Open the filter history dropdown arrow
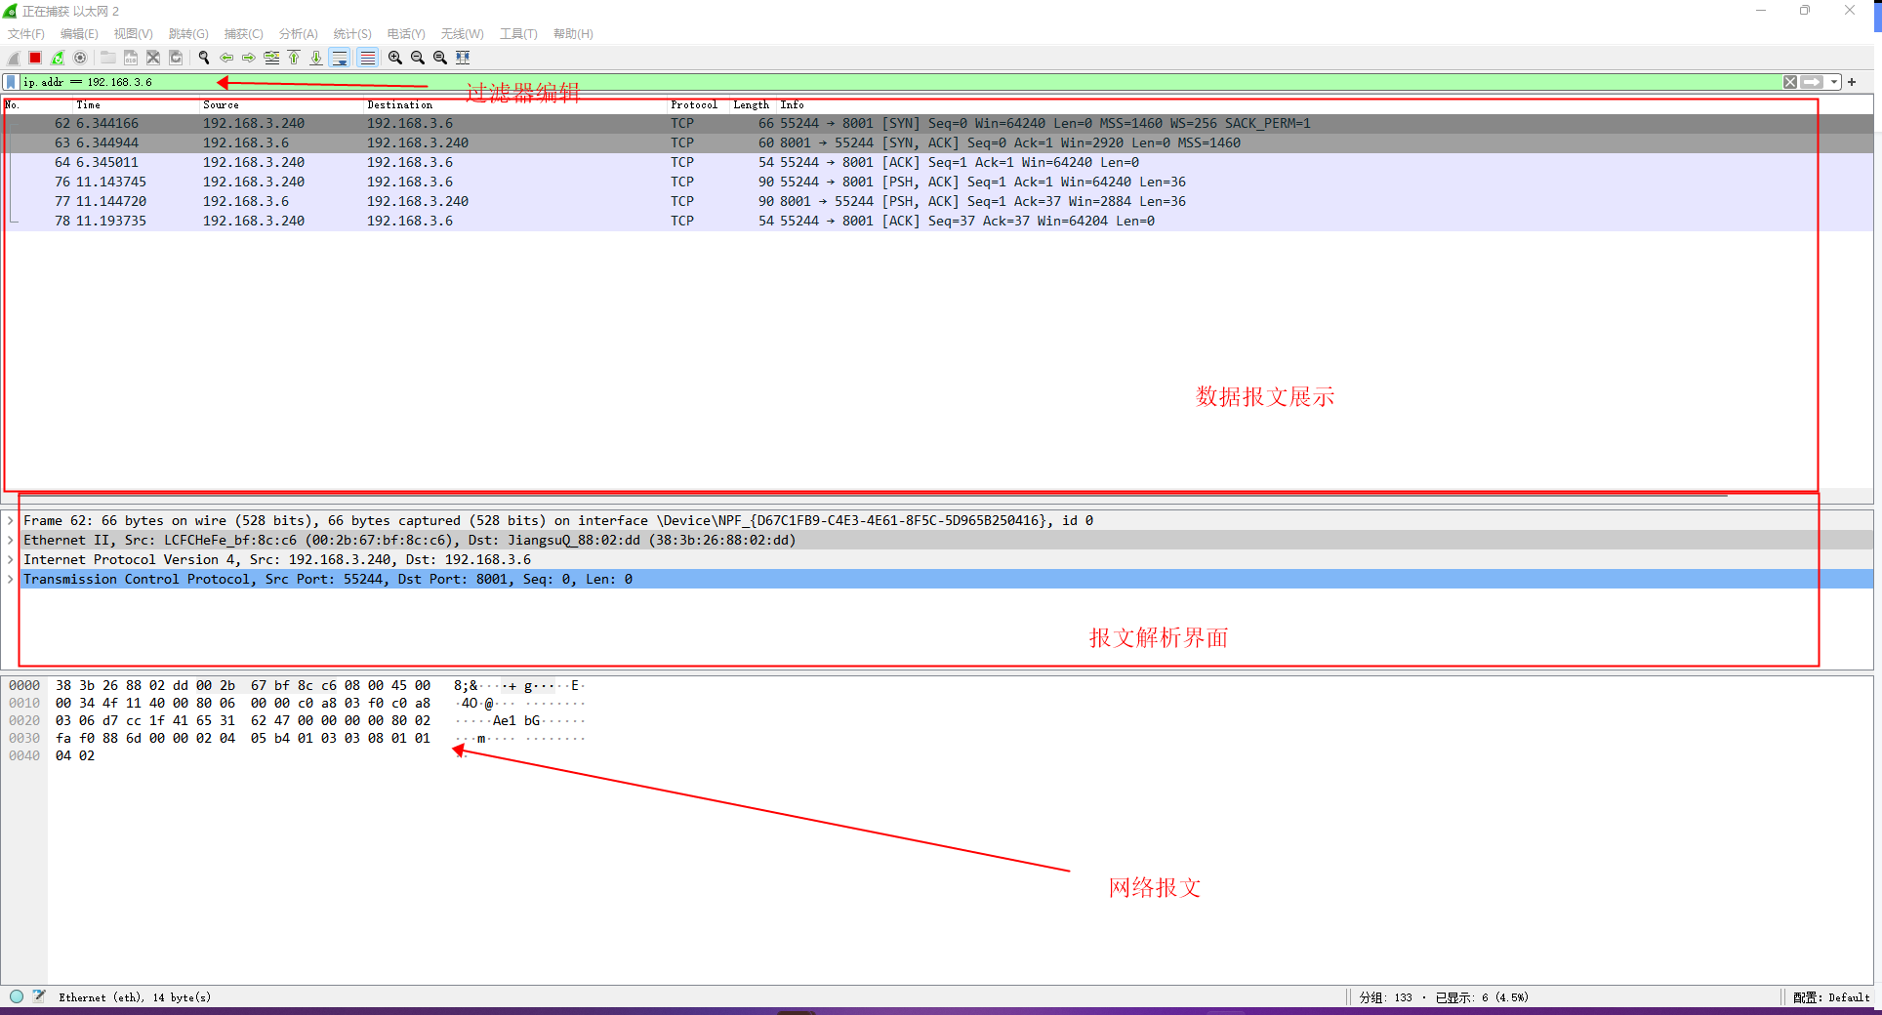Screen dimensions: 1882x1015 pyautogui.click(x=1835, y=82)
